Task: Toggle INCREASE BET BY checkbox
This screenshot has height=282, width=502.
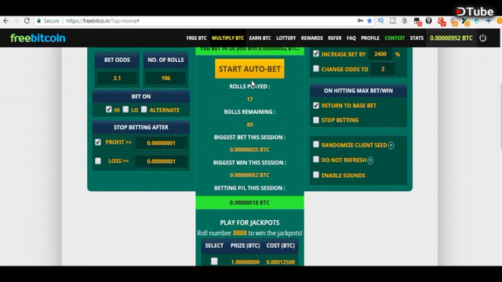Action: [x=316, y=53]
